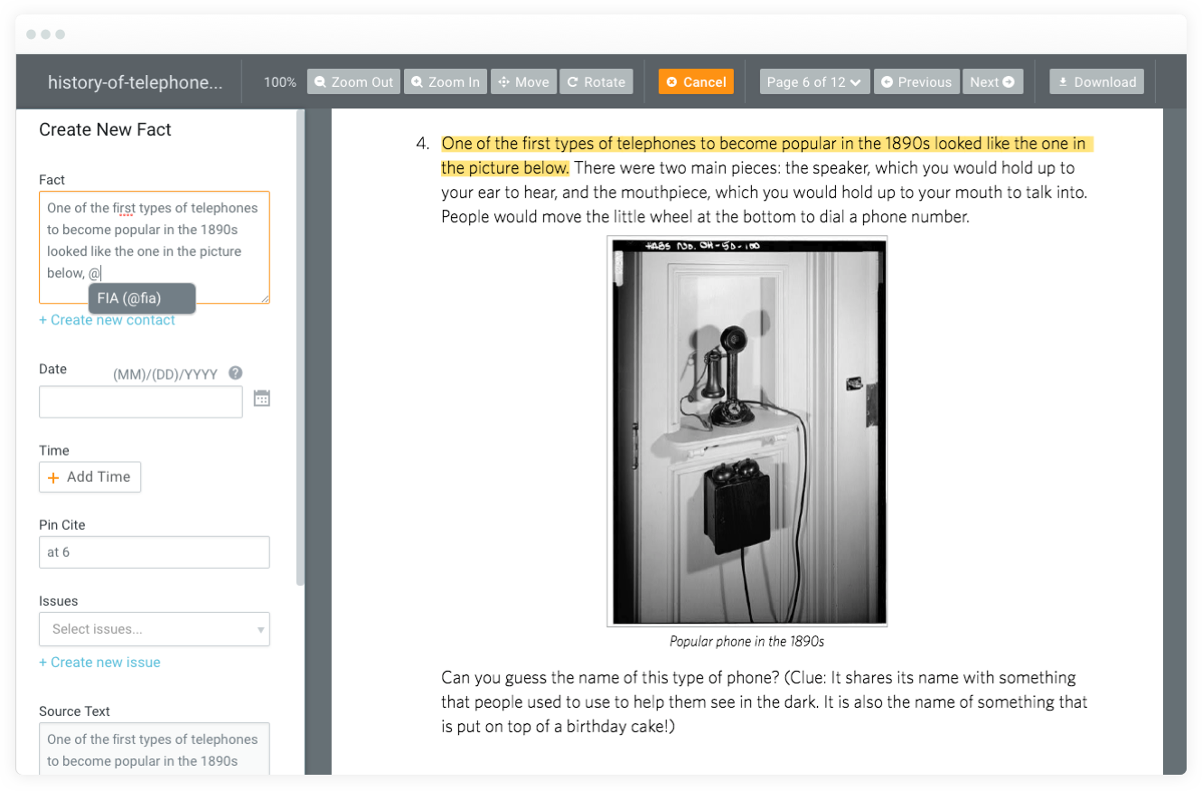1202x791 pixels.
Task: Click the date format help icon
Action: click(235, 372)
